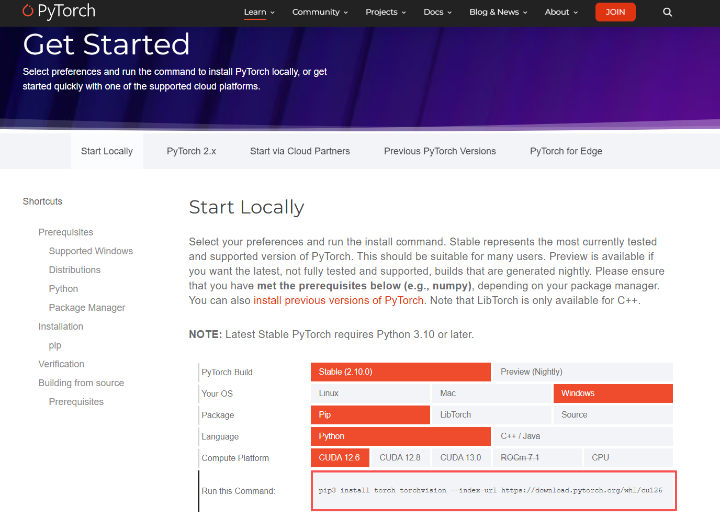Image resolution: width=720 pixels, height=529 pixels.
Task: Click the NOTE about Python 3.10 requirement
Action: click(331, 334)
